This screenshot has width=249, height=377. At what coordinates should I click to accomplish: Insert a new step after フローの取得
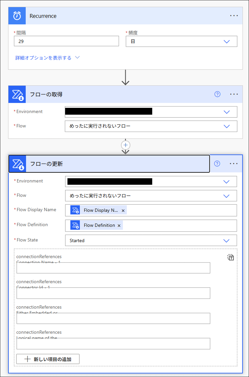(x=125, y=145)
